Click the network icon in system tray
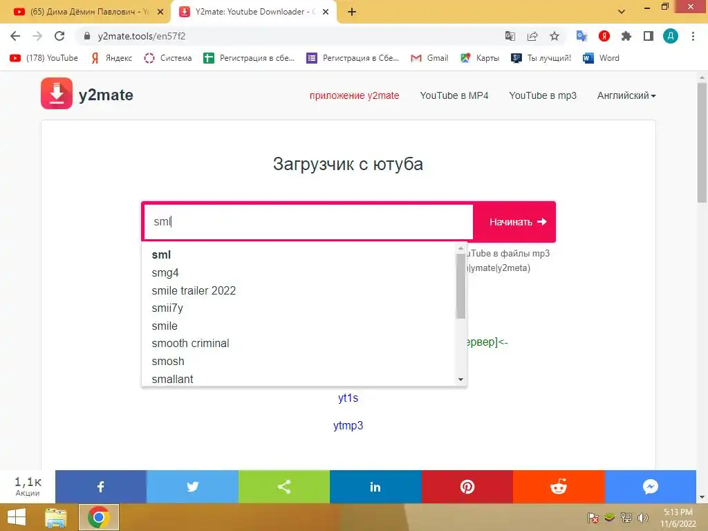 [626, 518]
